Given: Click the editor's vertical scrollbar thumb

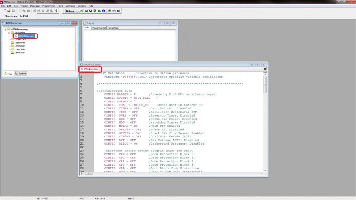Looking at the screenshot, I should 265,84.
